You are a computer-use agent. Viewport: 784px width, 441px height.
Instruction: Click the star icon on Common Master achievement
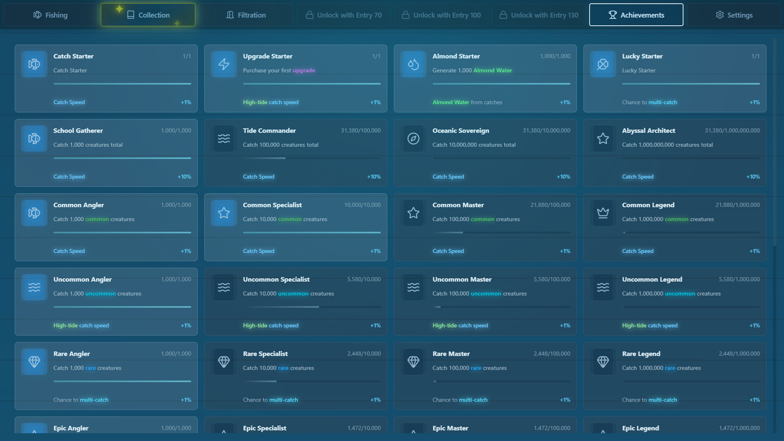click(x=413, y=213)
